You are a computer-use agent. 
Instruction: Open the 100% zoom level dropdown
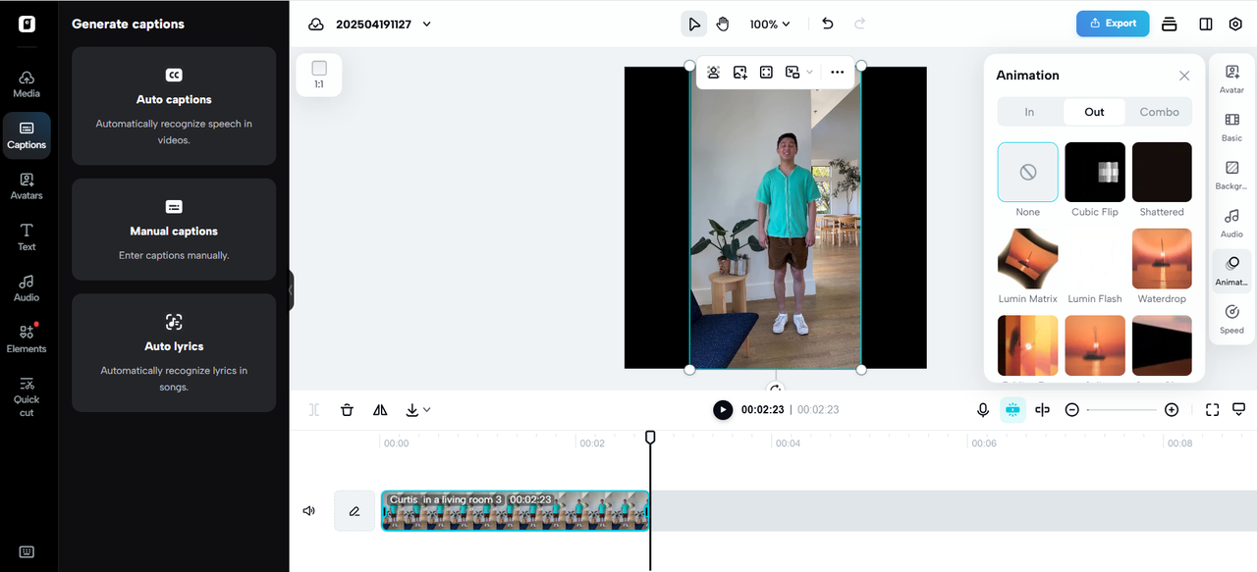point(770,24)
